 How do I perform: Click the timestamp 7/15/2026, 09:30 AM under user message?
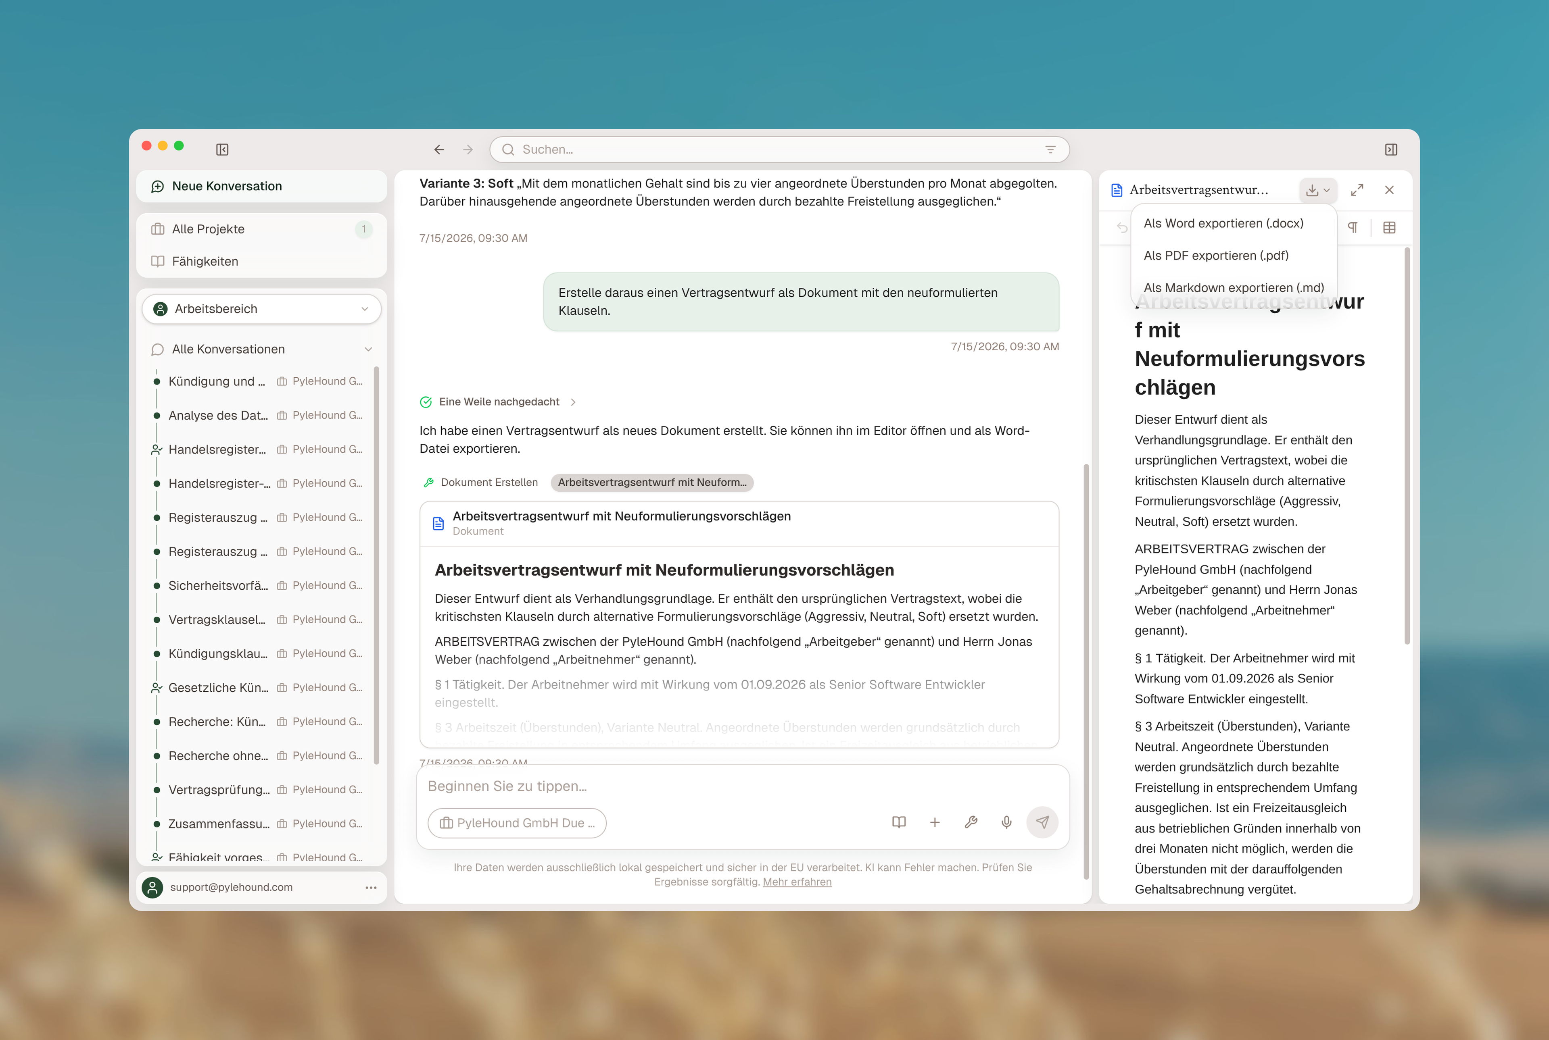1005,346
